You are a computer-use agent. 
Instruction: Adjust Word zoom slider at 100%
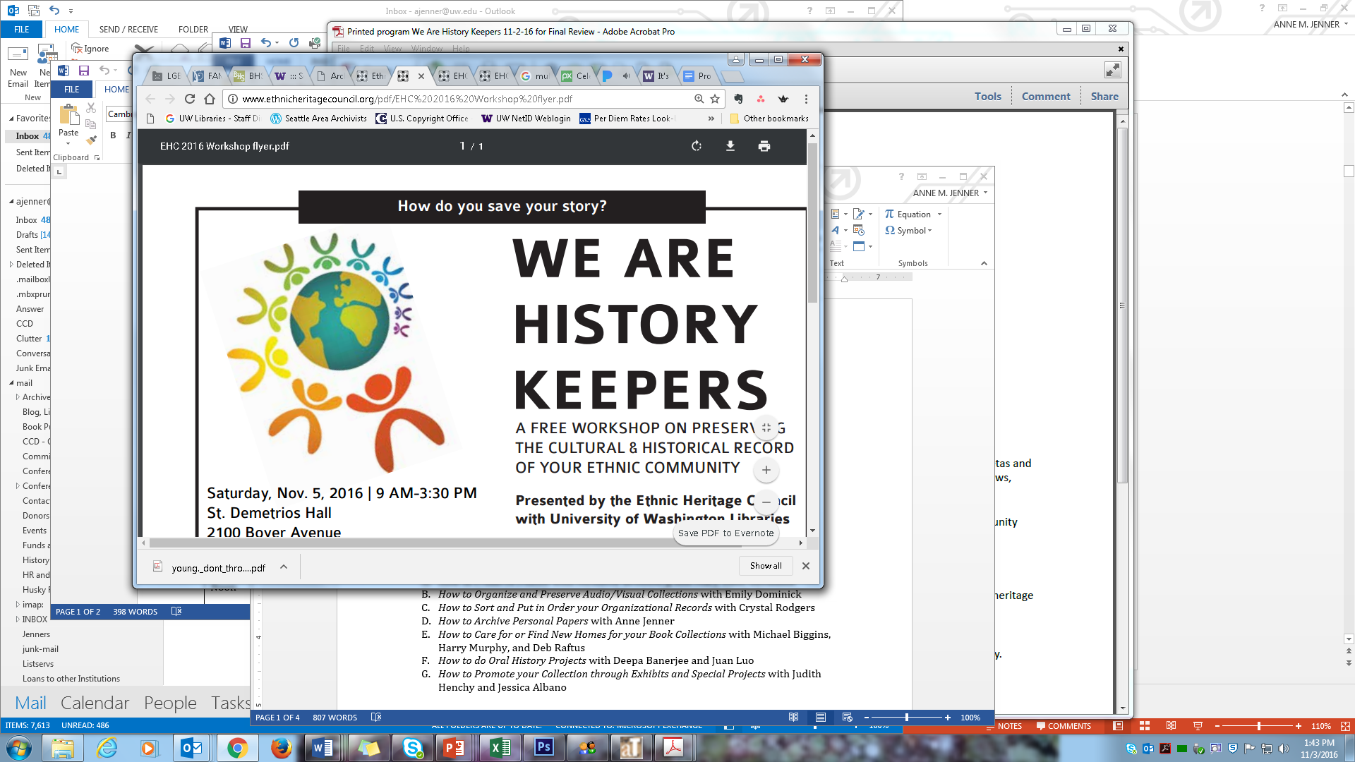point(907,718)
